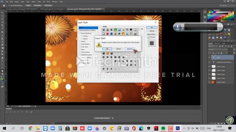The width and height of the screenshot is (236, 132).
Task: Toggle the Preview checkbox in Layer Style
Action: coord(149,37)
